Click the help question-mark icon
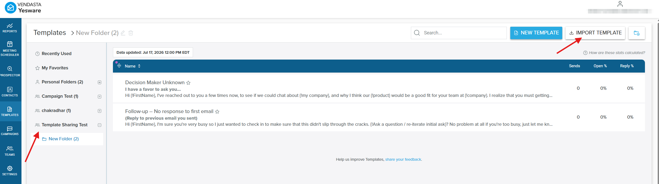Screen dimensions: 659x184 coord(585,53)
